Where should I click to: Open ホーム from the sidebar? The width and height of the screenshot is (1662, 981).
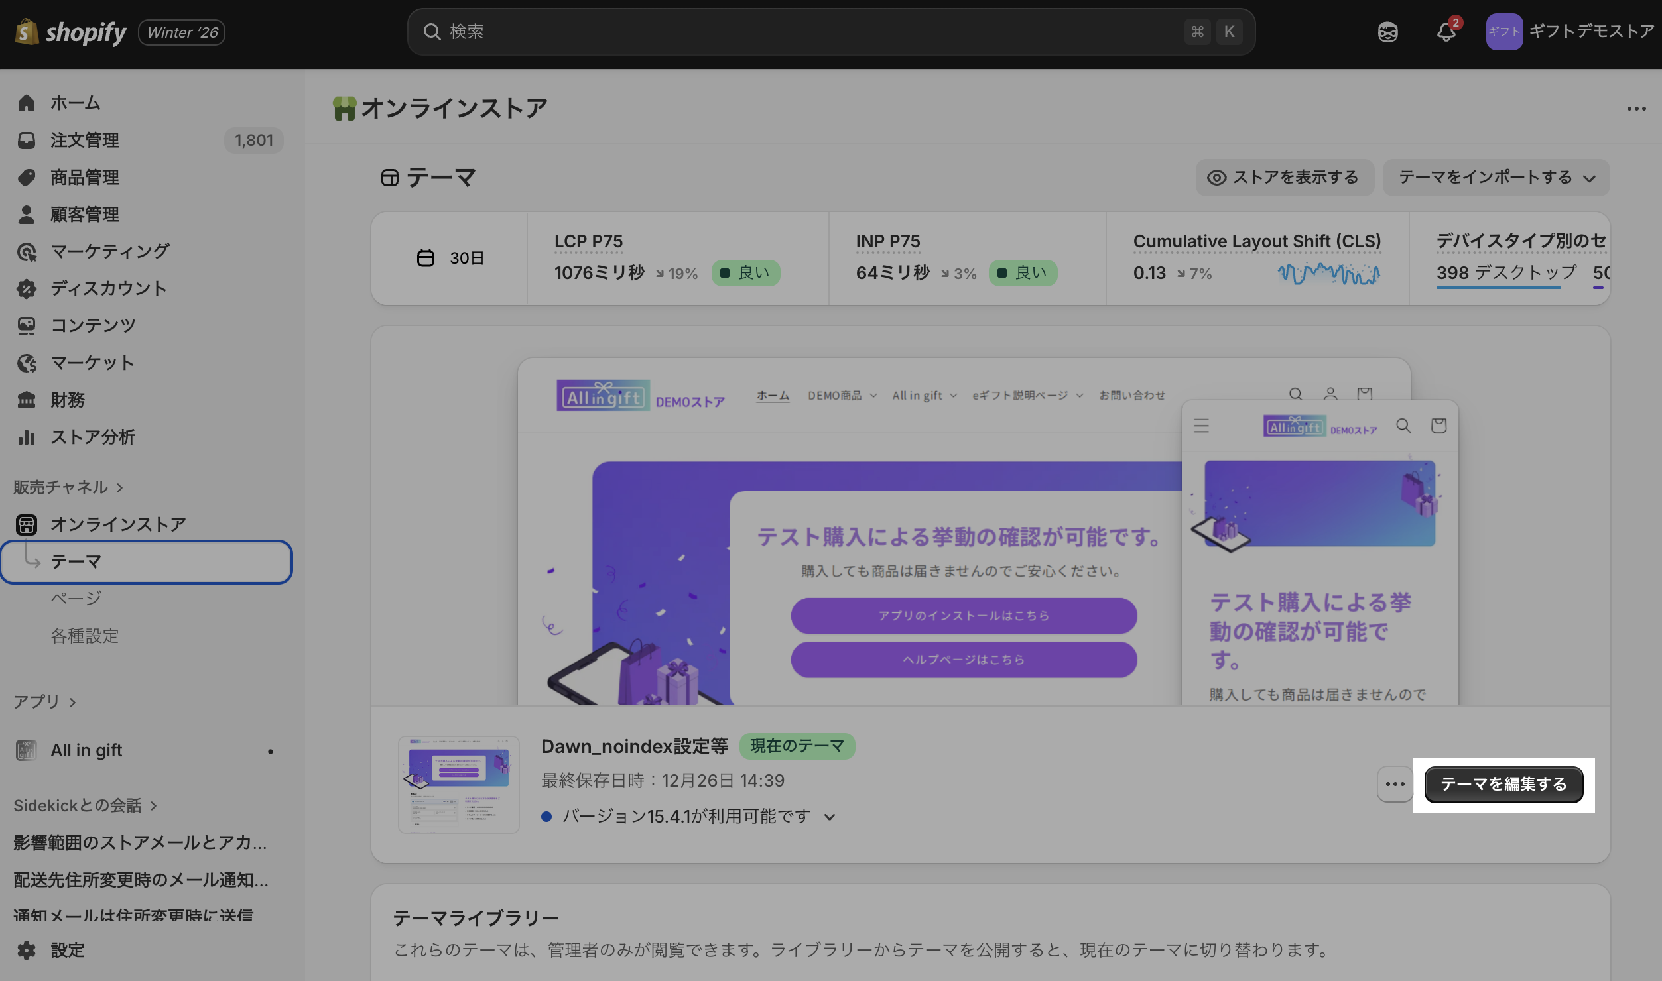(75, 103)
